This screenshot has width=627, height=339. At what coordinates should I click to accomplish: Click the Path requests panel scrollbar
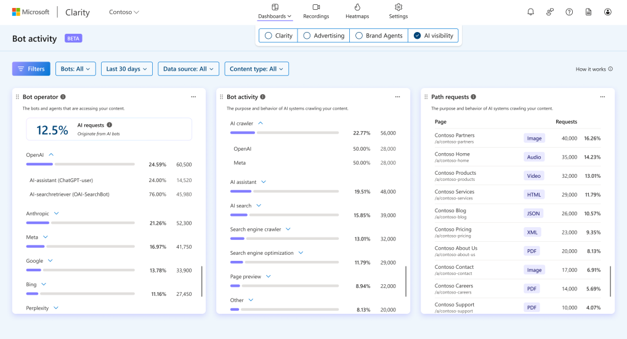pyautogui.click(x=610, y=281)
